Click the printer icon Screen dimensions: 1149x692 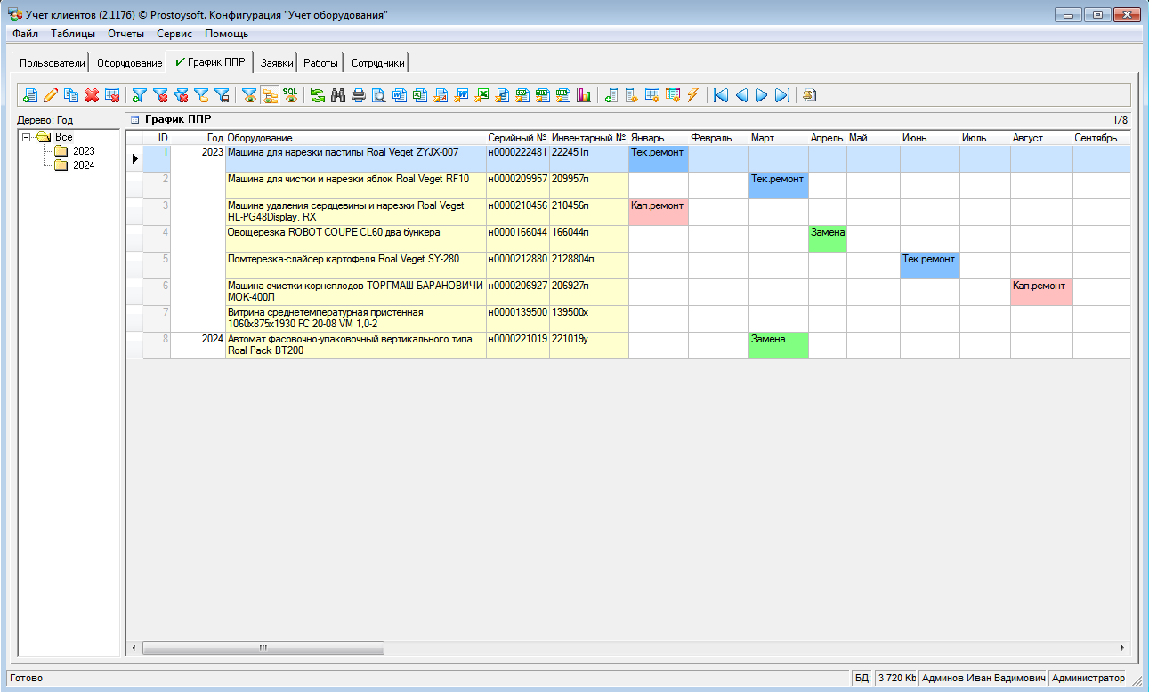click(x=359, y=95)
